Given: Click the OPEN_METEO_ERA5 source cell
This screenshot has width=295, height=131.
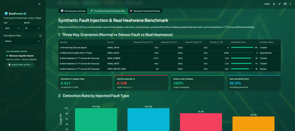Looking at the screenshot, I should pyautogui.click(x=119, y=69).
